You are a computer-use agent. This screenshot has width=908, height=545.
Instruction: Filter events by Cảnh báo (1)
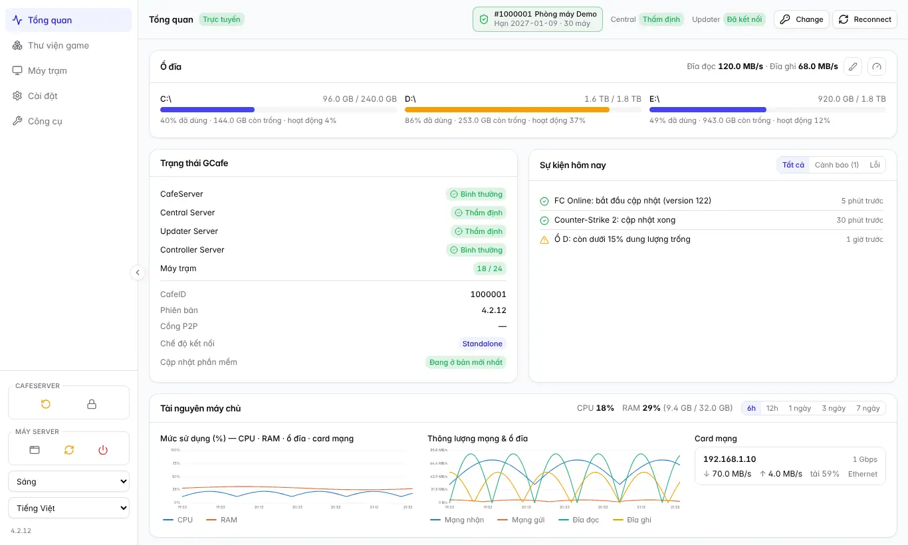point(837,165)
